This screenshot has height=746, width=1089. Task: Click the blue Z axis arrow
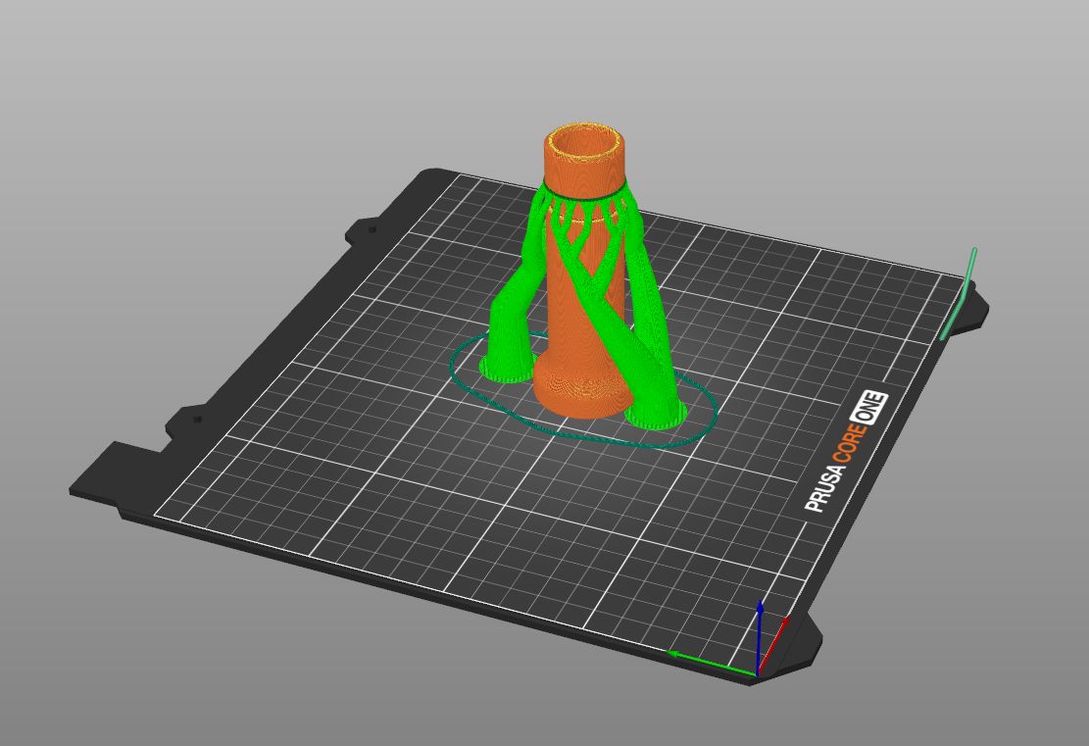click(x=760, y=635)
